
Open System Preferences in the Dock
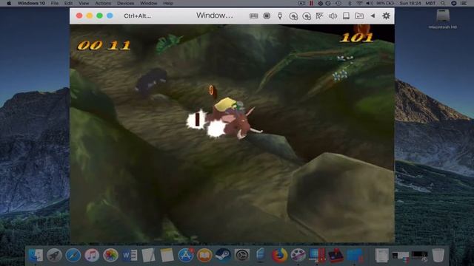[x=242, y=256]
